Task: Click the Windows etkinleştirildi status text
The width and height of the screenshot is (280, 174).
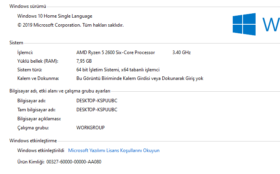Action: click(x=41, y=150)
